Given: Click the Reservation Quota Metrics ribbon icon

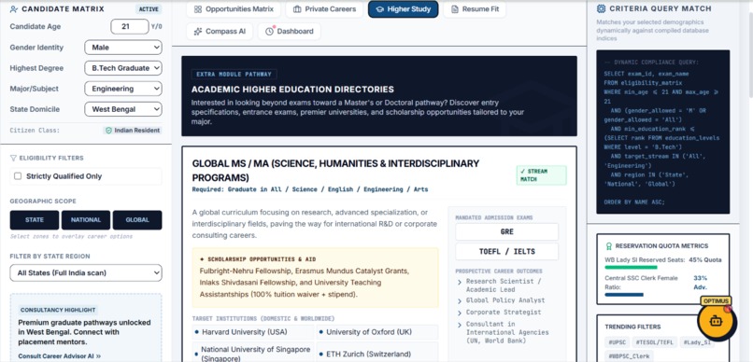Looking at the screenshot, I should tap(608, 246).
